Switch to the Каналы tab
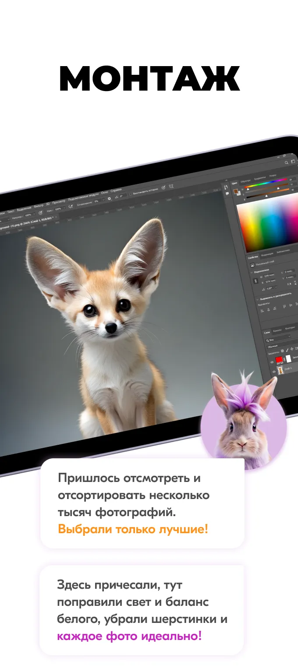This screenshot has width=298, height=668. (x=277, y=330)
